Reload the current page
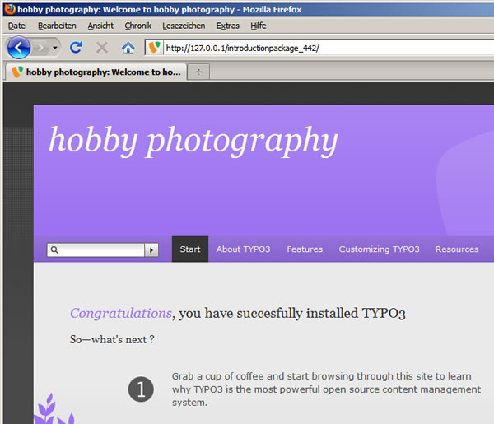Image resolution: width=494 pixels, height=424 pixels. (76, 48)
